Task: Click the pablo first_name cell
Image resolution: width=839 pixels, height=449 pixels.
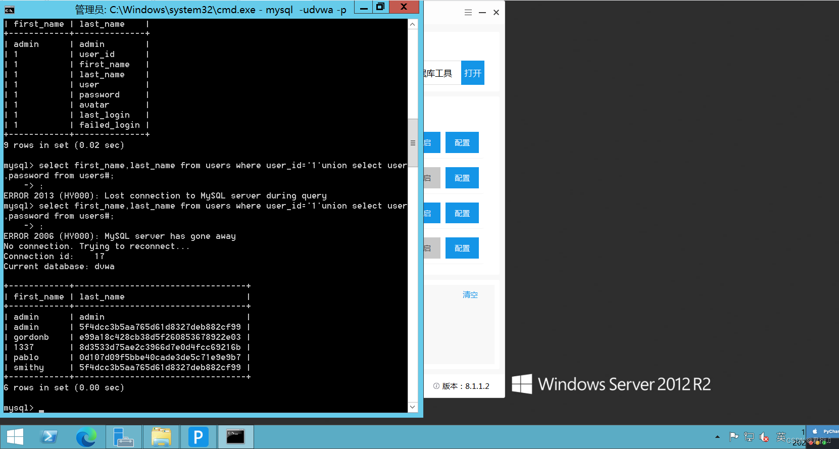Action: [26, 357]
